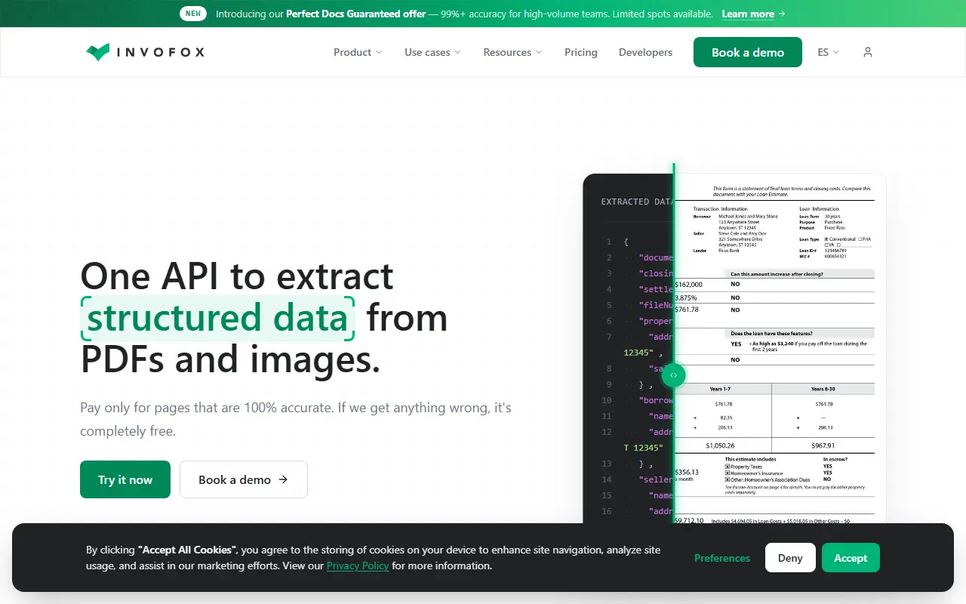Click the NEW badge in top banner

pos(194,14)
